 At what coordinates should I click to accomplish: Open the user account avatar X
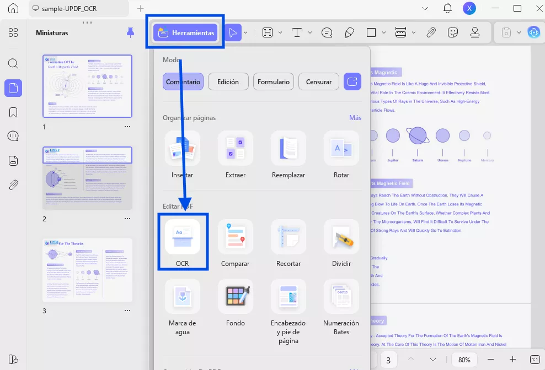(469, 8)
